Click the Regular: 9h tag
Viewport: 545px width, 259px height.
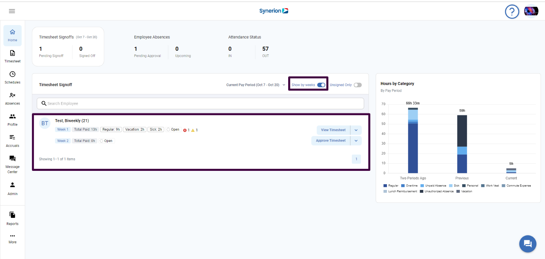point(111,130)
